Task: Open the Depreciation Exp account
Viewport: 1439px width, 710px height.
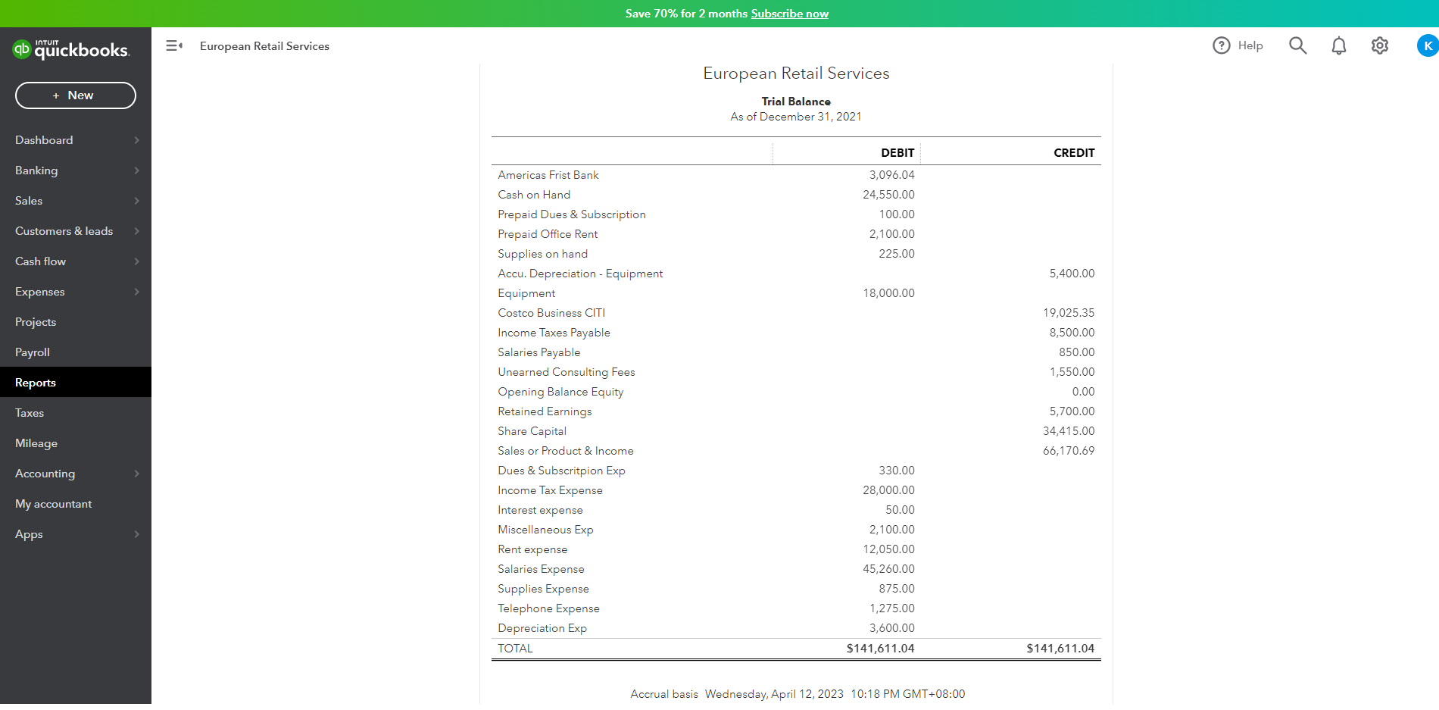Action: (542, 628)
